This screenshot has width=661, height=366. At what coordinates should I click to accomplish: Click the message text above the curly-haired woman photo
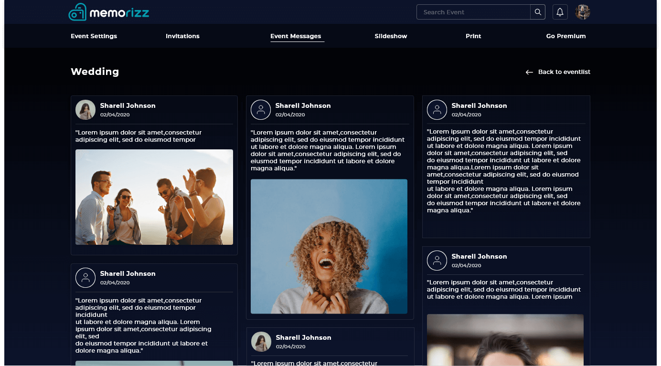tap(328, 150)
